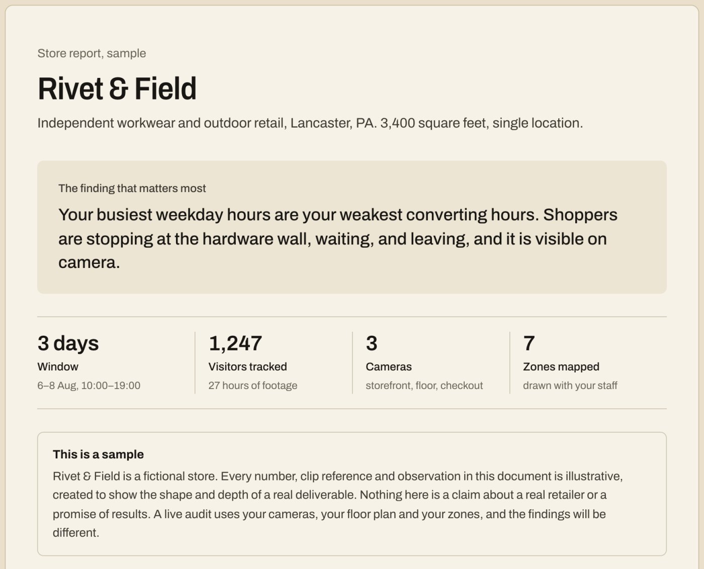Select the busiest weekday hours finding text
This screenshot has width=704, height=569.
[x=338, y=238]
